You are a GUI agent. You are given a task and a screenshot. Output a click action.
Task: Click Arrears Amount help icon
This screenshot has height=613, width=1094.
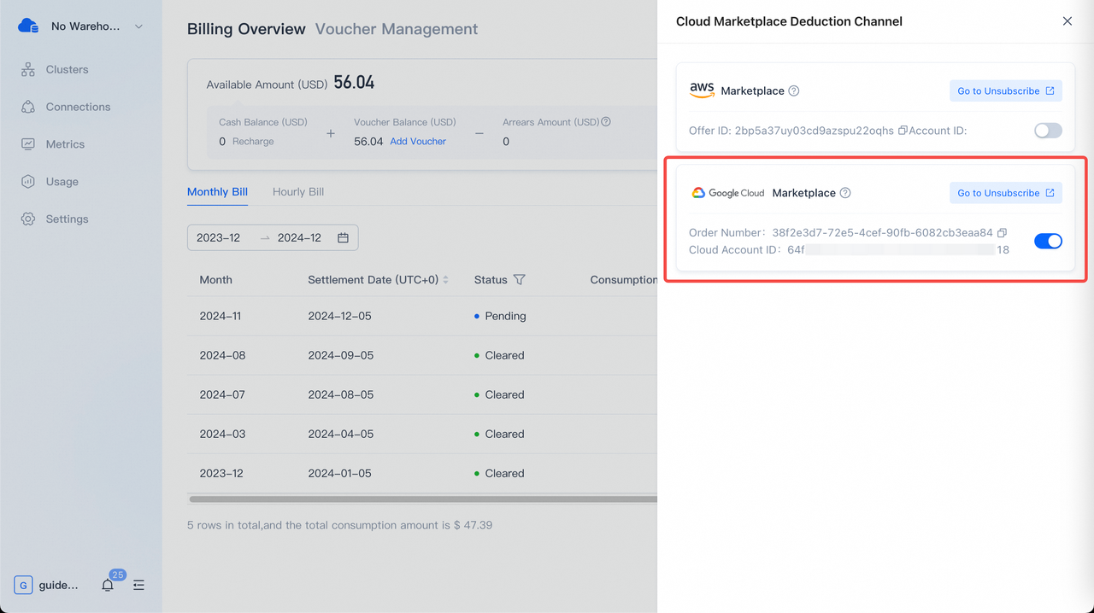606,122
